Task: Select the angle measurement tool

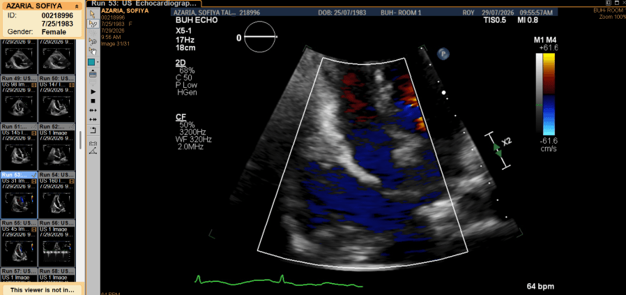Action: coord(93,151)
